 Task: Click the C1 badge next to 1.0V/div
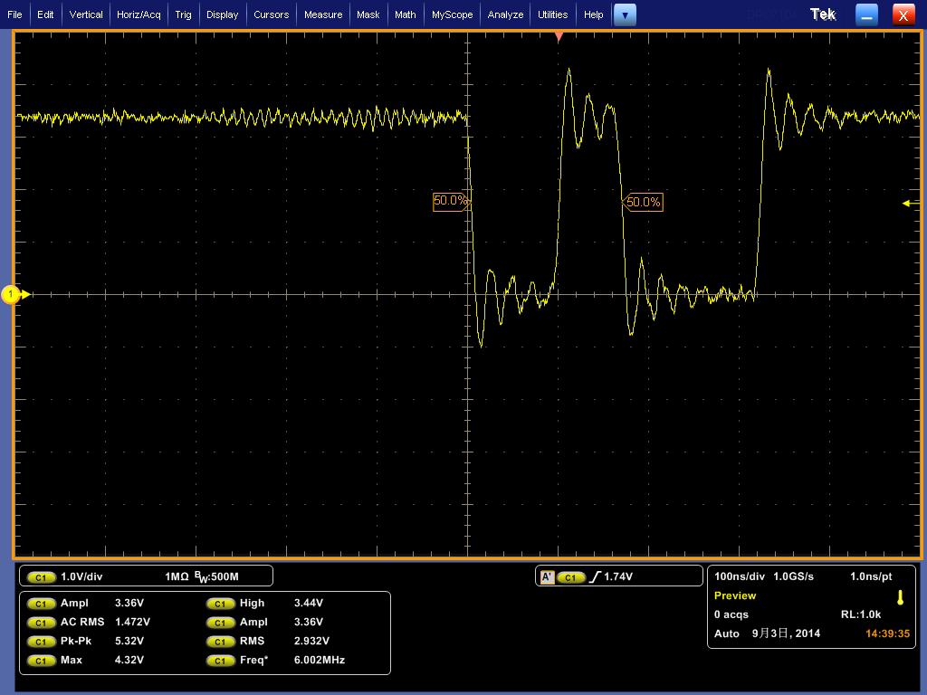coord(41,577)
